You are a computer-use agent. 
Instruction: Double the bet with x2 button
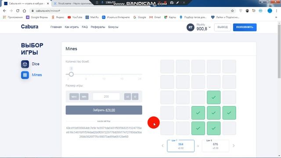(x=127, y=97)
